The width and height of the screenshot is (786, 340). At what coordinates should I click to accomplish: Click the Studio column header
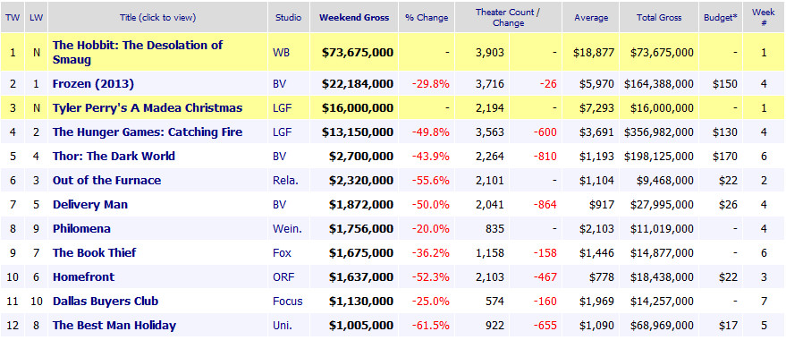pos(288,18)
